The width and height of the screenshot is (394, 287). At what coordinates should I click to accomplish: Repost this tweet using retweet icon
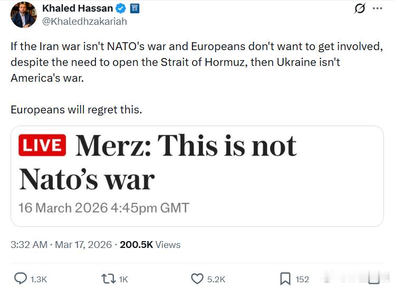[108, 279]
